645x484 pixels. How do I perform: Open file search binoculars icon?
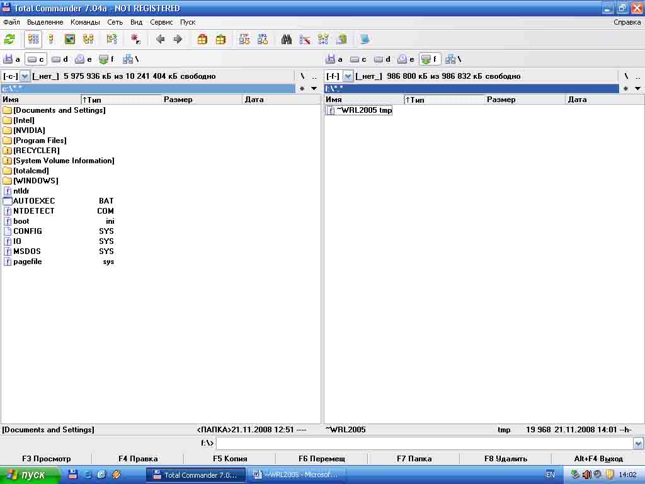pos(287,40)
